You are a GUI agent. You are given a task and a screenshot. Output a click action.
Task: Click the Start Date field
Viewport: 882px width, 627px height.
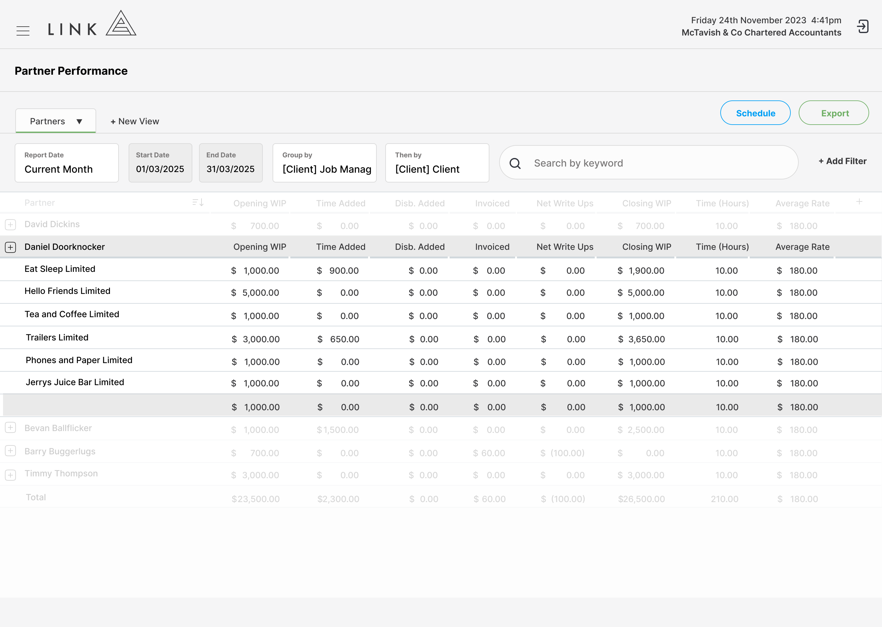(160, 163)
